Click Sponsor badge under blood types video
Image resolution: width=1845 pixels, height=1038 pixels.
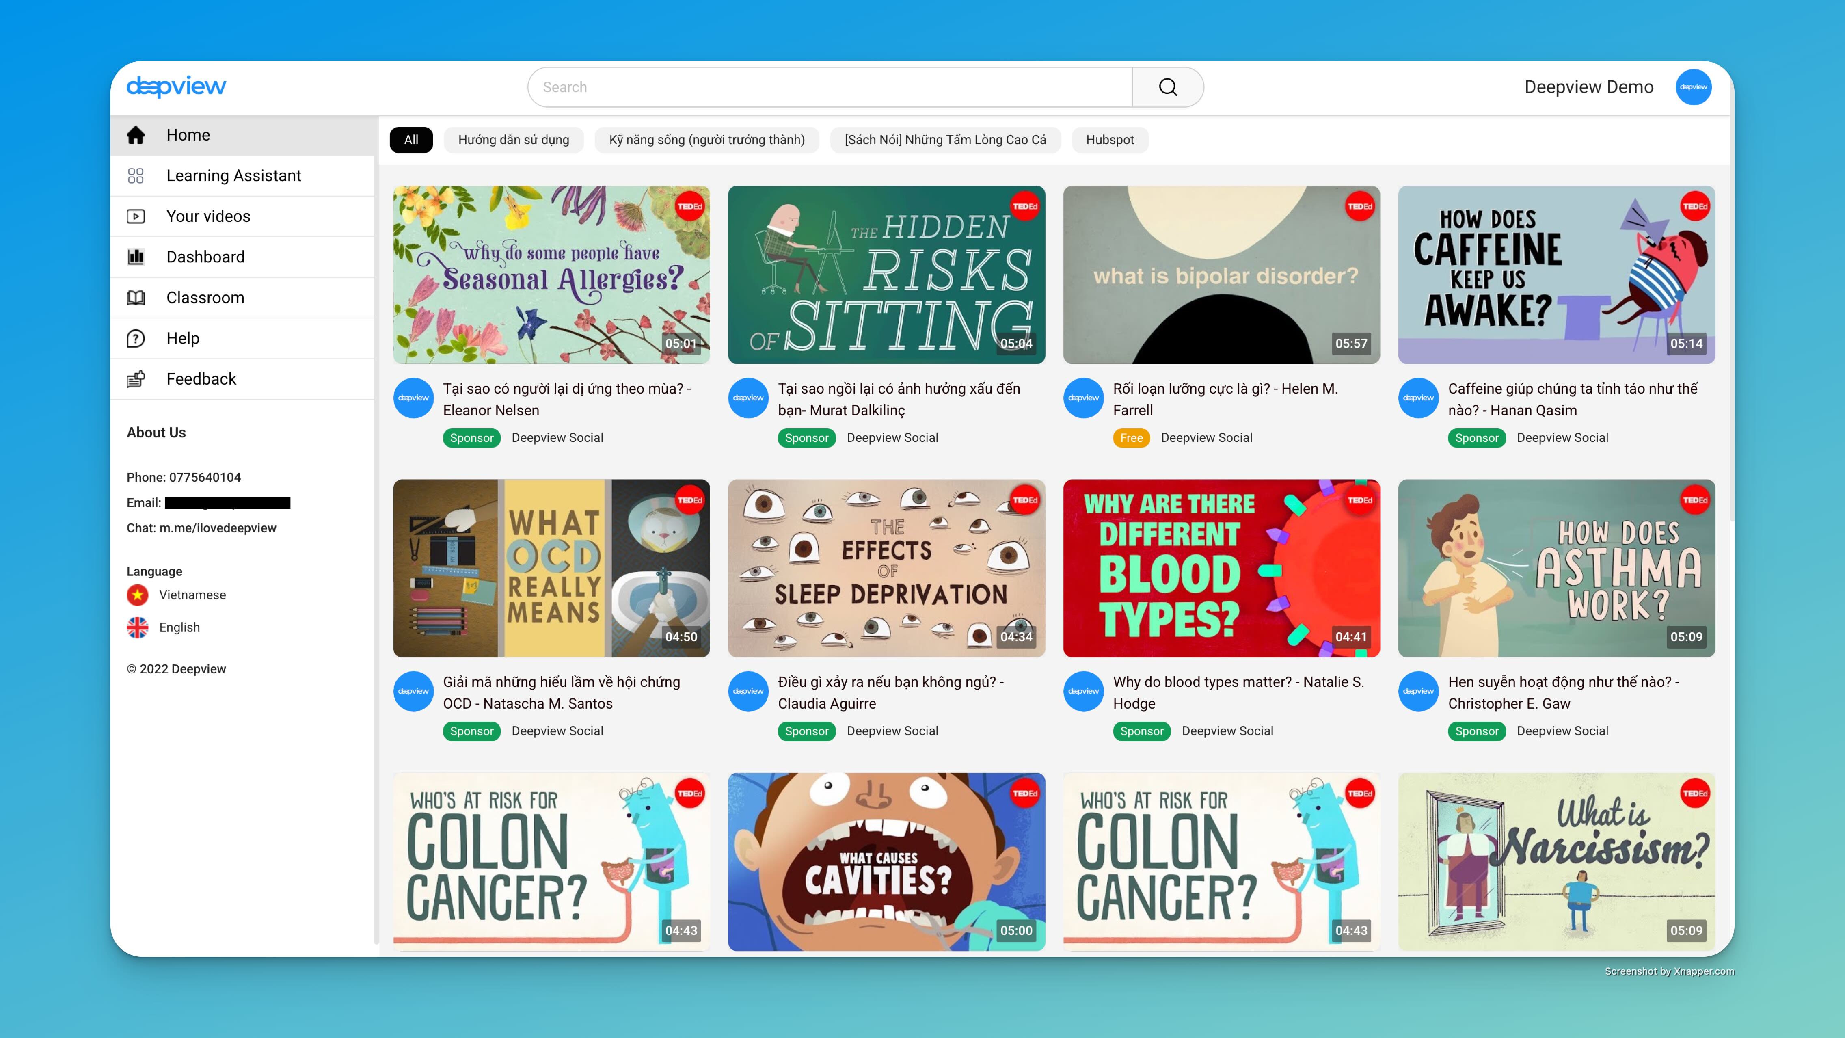1142,731
